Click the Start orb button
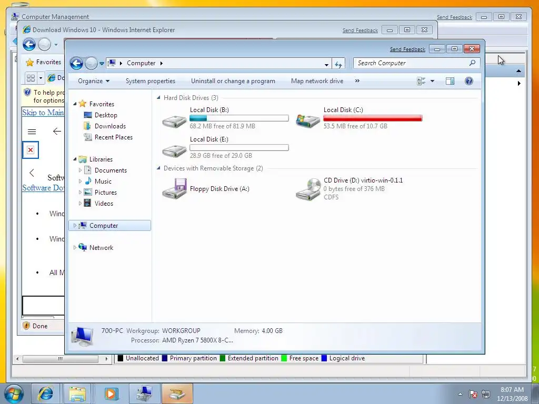 14,393
